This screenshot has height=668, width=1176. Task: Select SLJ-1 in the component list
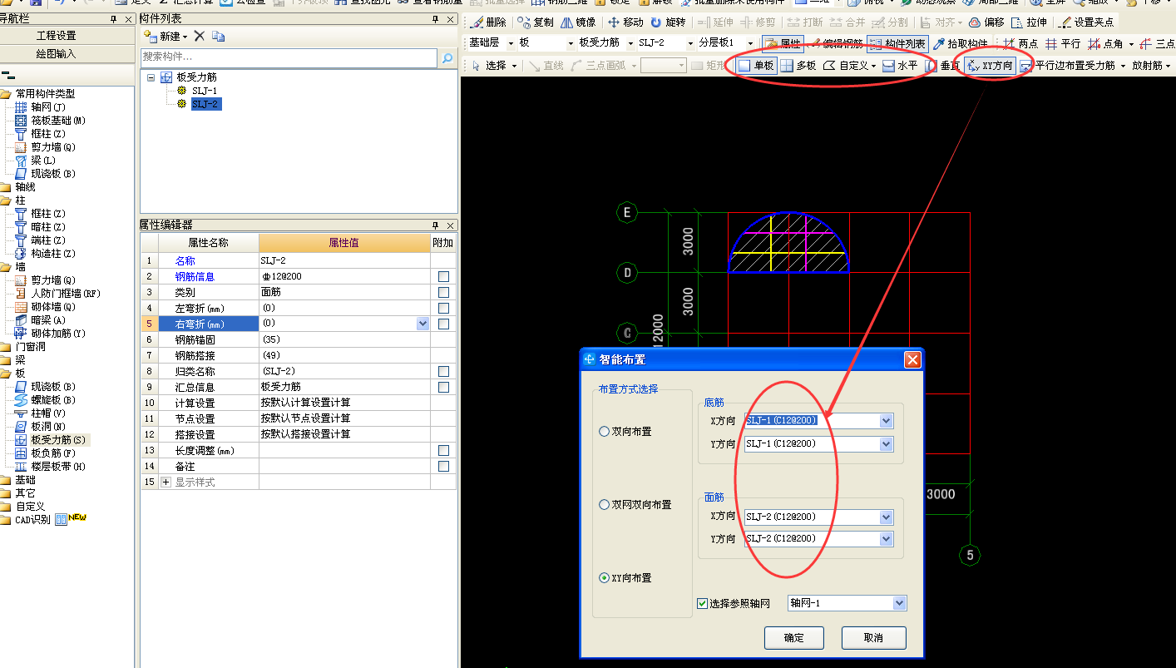coord(205,91)
